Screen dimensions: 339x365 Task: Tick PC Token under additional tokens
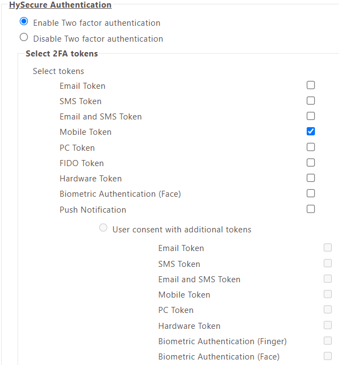pos(327,310)
